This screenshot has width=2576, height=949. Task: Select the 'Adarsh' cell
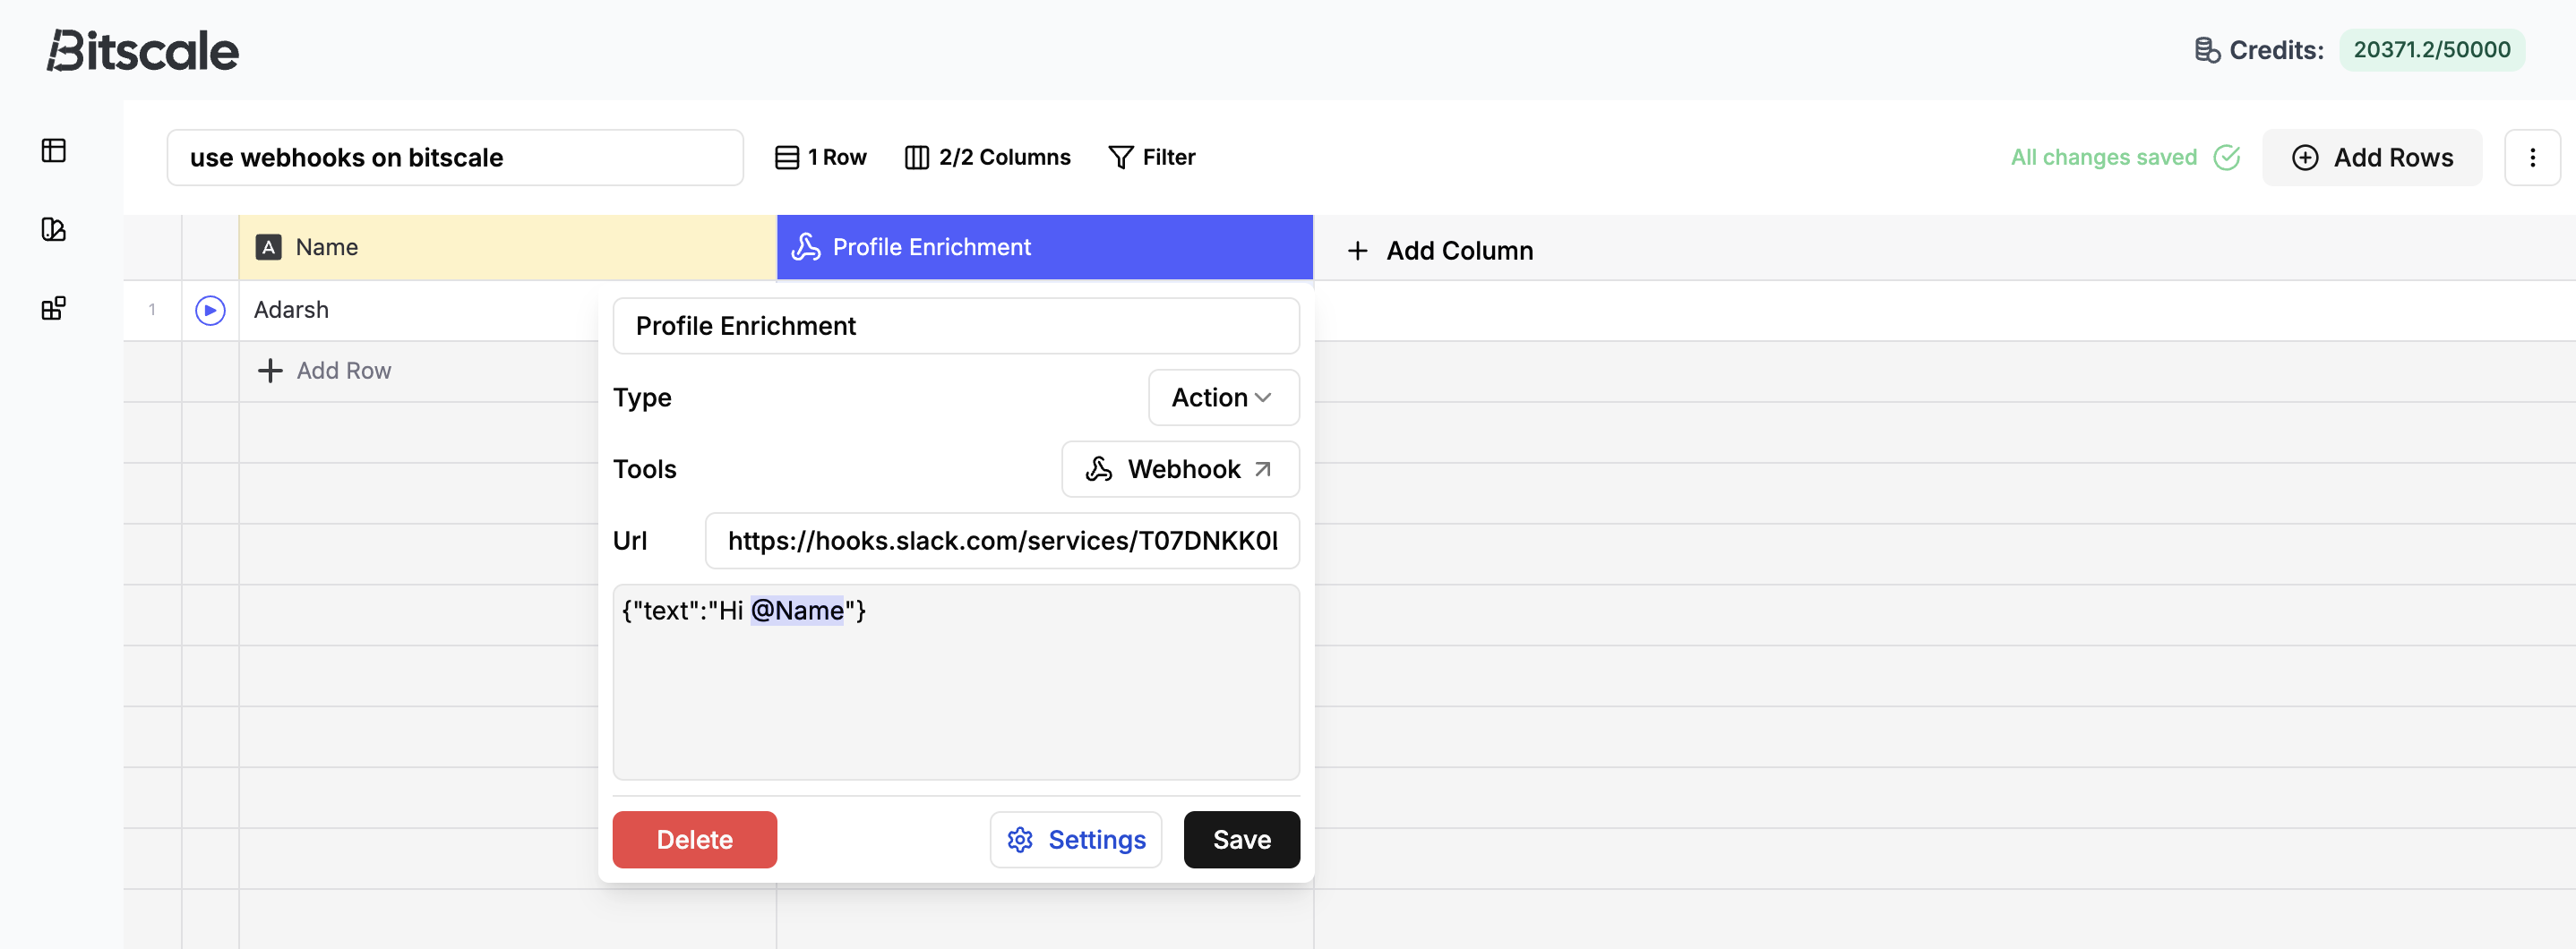(418, 310)
